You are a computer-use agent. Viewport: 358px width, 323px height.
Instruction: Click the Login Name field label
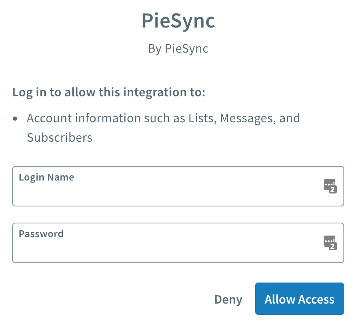click(46, 177)
